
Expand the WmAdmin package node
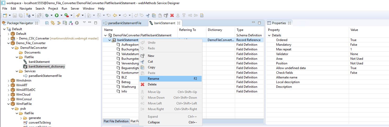(8, 81)
